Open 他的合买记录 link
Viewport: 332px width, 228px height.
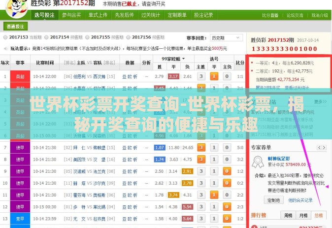(300, 200)
